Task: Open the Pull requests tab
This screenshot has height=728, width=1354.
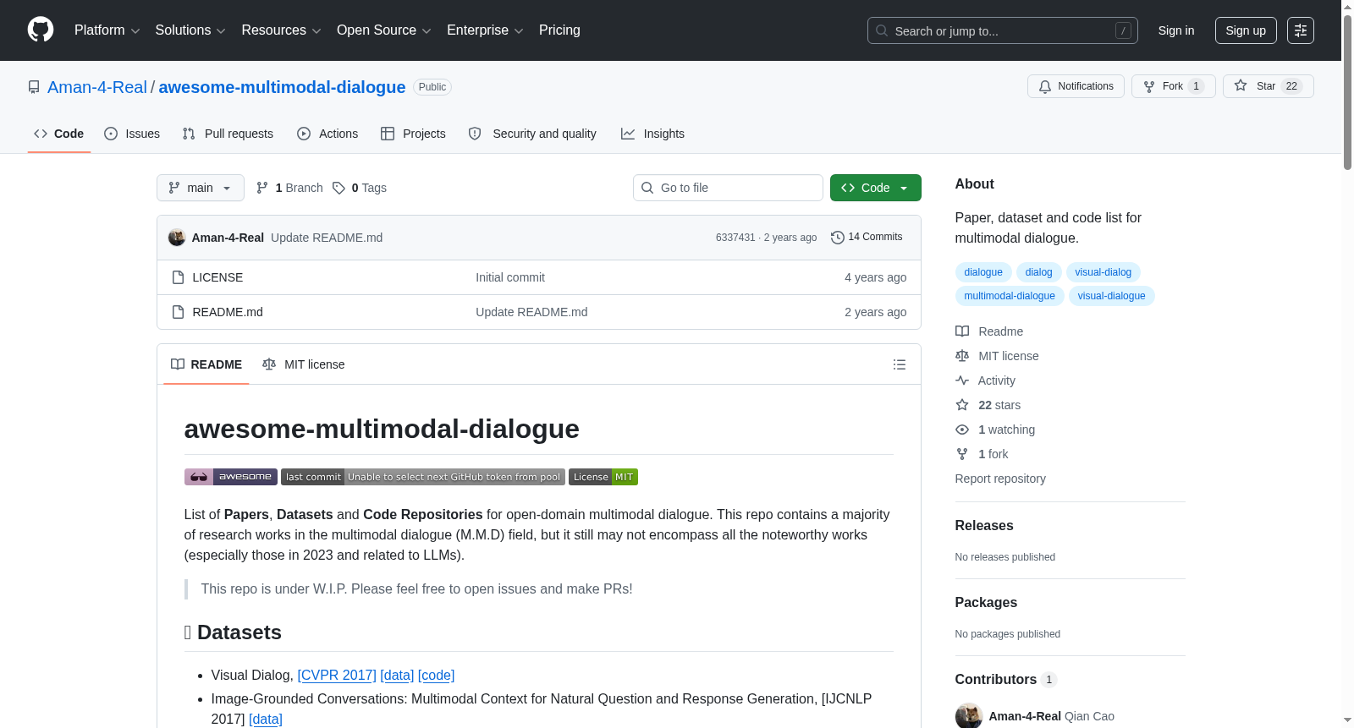Action: click(228, 134)
